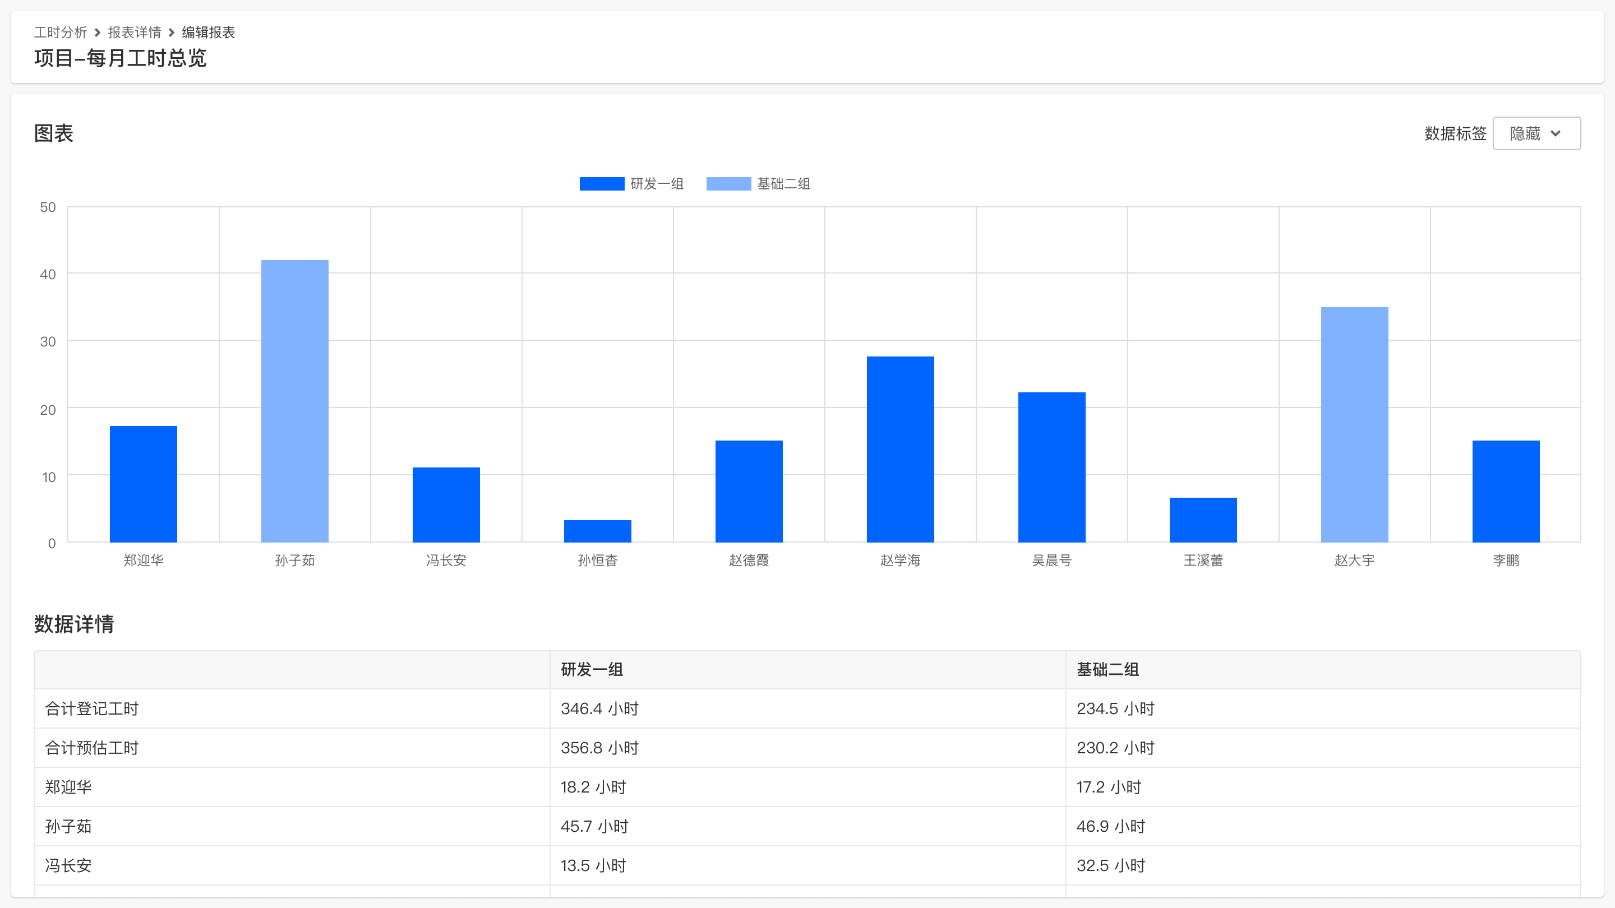Click the 研发一组 dark blue legend swatch
The height and width of the screenshot is (908, 1615).
click(x=601, y=184)
